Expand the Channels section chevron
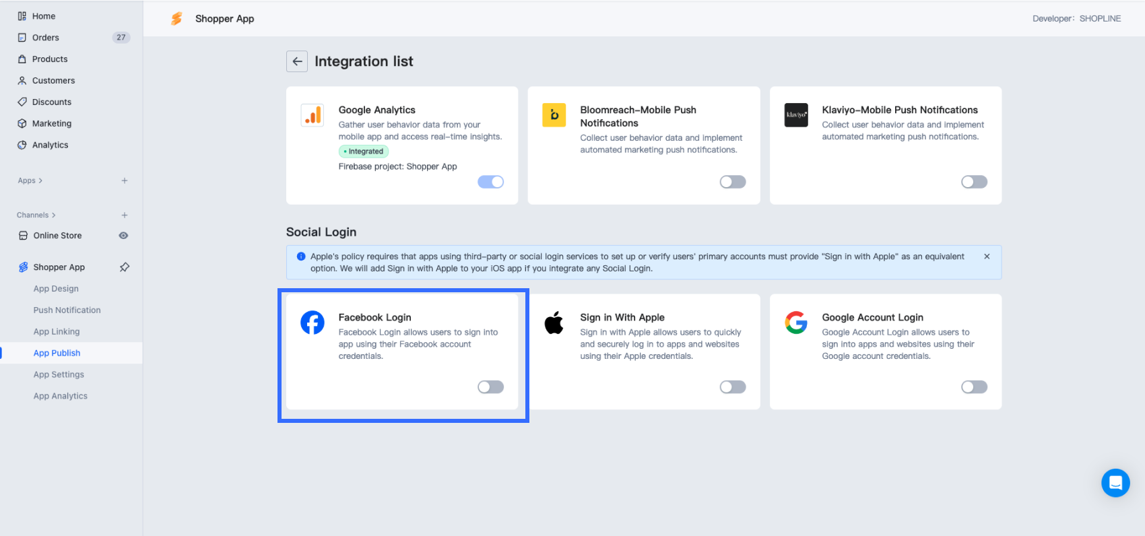Image resolution: width=1145 pixels, height=536 pixels. 54,215
